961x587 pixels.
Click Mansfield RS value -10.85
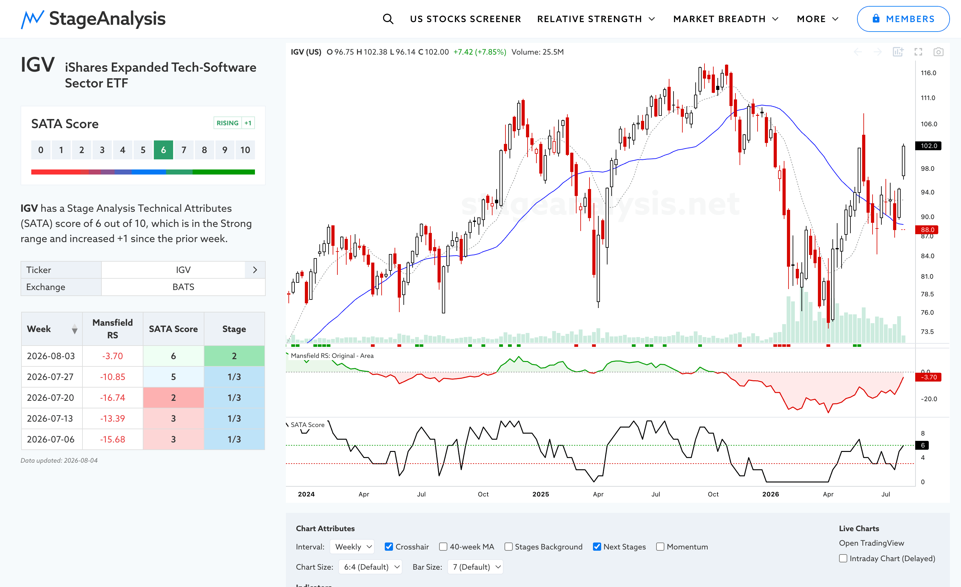tap(112, 377)
